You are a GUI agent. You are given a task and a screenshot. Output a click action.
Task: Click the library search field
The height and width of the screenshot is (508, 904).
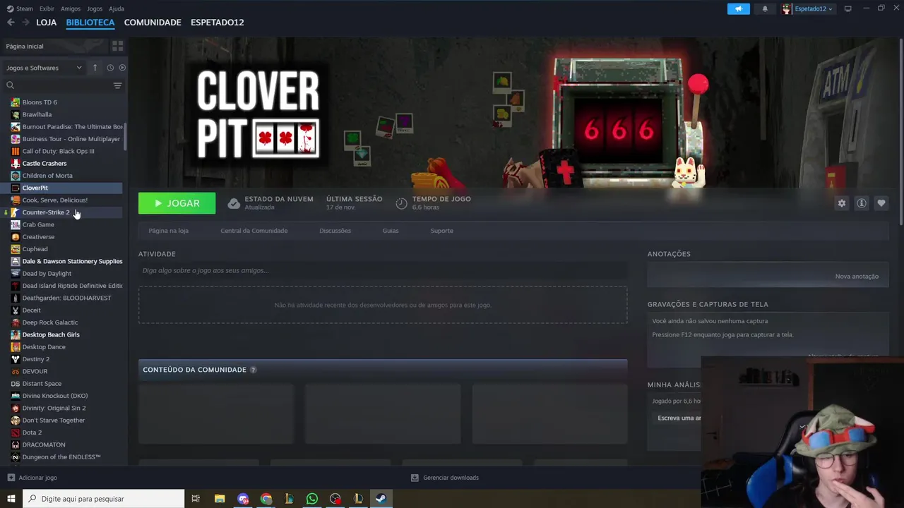pos(56,85)
